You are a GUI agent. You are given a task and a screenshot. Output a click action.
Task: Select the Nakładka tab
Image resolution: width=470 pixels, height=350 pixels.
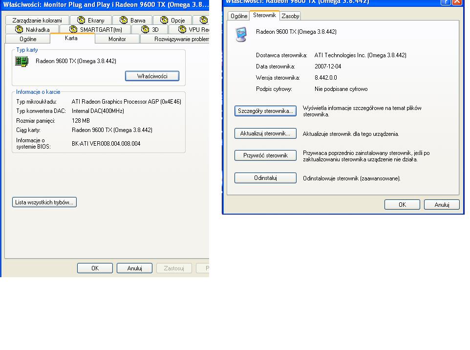pyautogui.click(x=32, y=30)
